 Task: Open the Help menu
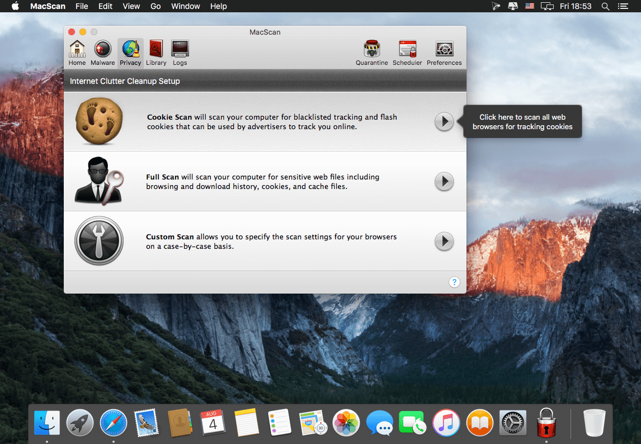click(219, 6)
